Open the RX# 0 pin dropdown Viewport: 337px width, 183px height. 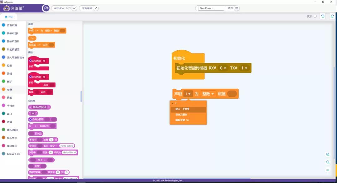click(x=223, y=68)
